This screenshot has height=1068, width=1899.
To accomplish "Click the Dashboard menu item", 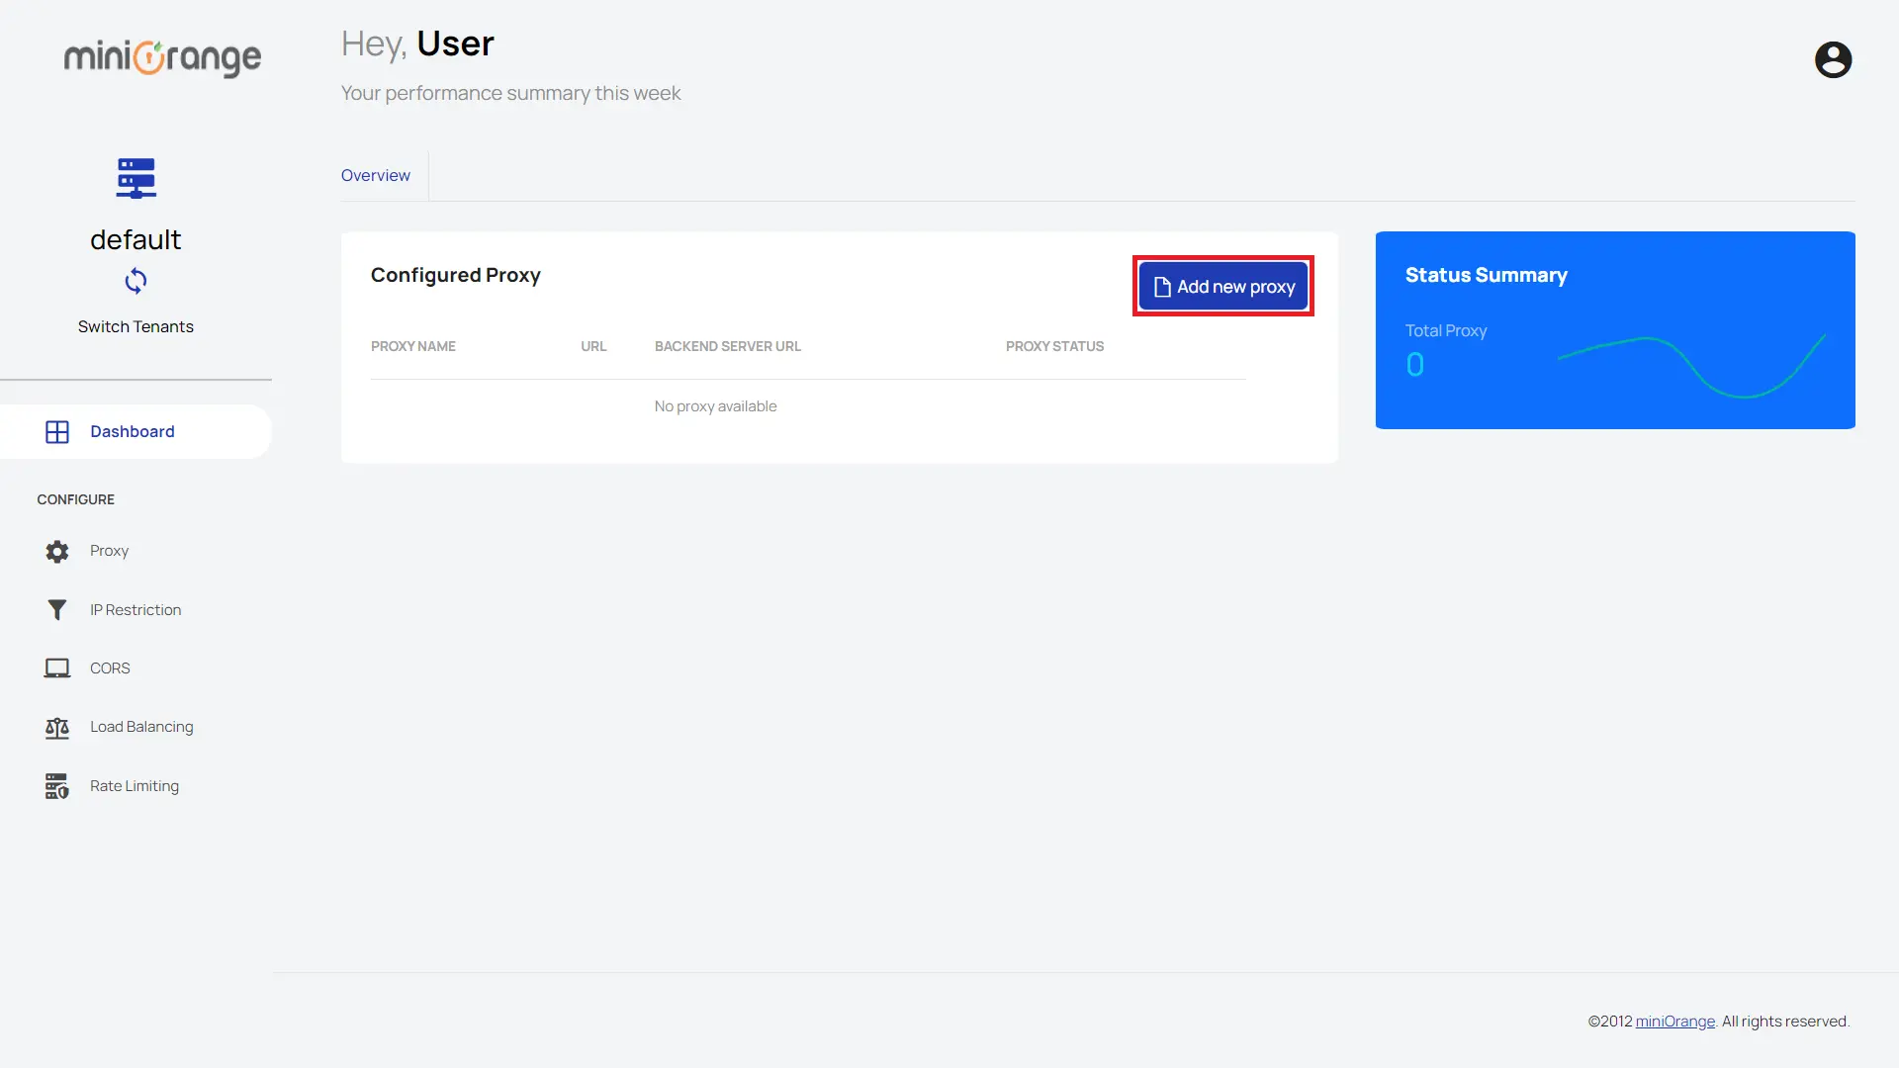I will (132, 430).
